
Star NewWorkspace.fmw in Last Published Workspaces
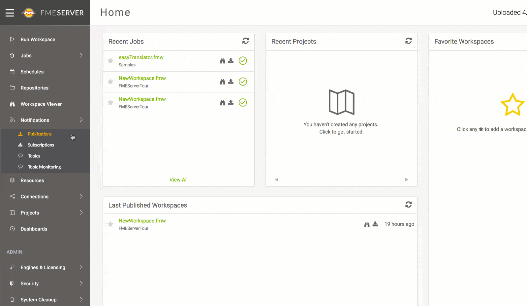pyautogui.click(x=110, y=224)
